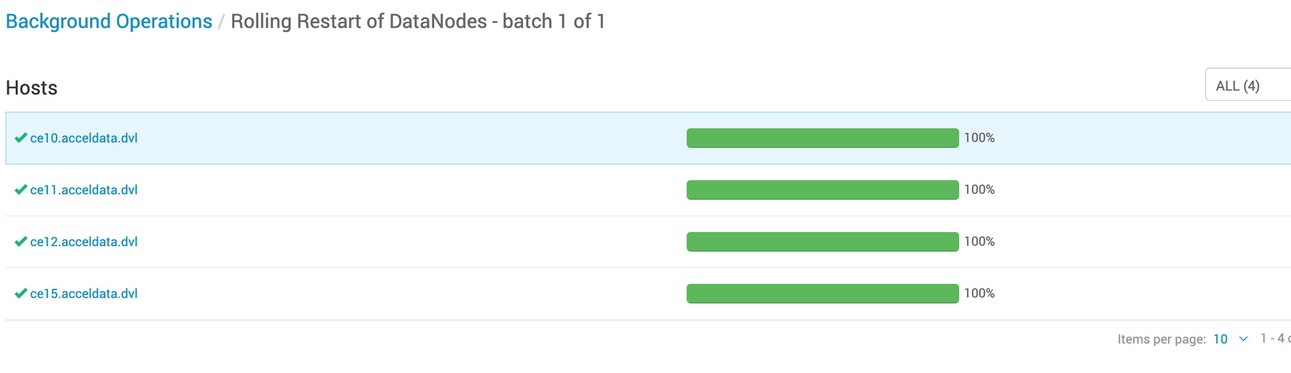Click 100% label on ce10 row
This screenshot has width=1291, height=373.
click(979, 138)
